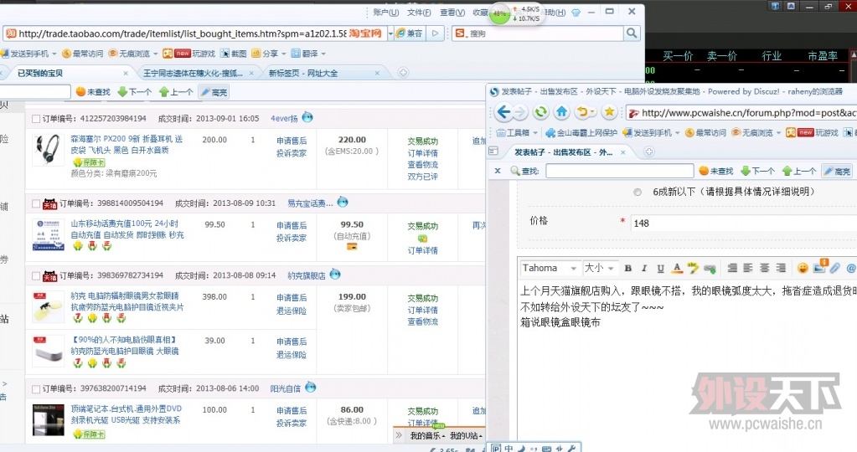Toggle 高亮 highlight in forum find bar
The width and height of the screenshot is (857, 452).
pyautogui.click(x=837, y=171)
